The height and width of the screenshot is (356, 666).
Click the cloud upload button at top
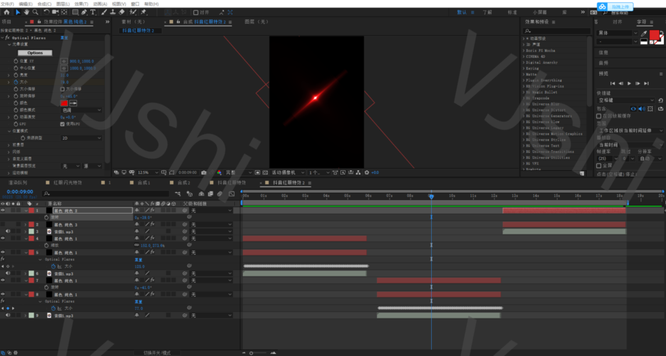tap(615, 7)
